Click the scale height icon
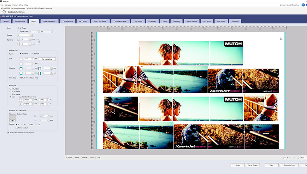 [21, 104]
